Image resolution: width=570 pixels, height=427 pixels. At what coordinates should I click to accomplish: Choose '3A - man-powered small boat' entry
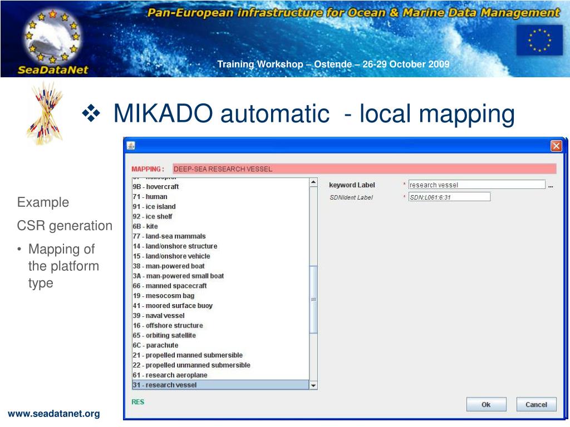[220, 276]
